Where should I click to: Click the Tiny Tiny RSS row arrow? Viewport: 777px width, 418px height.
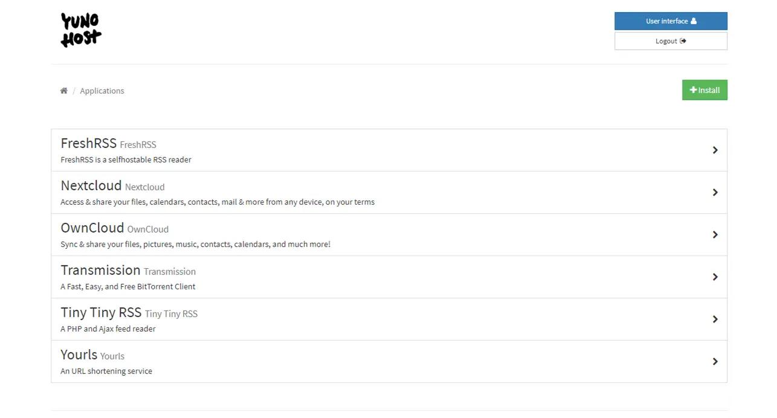point(715,319)
